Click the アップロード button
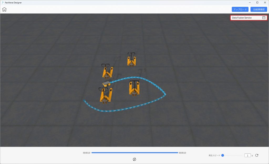Screen dimensions: 269x164 [240, 9]
